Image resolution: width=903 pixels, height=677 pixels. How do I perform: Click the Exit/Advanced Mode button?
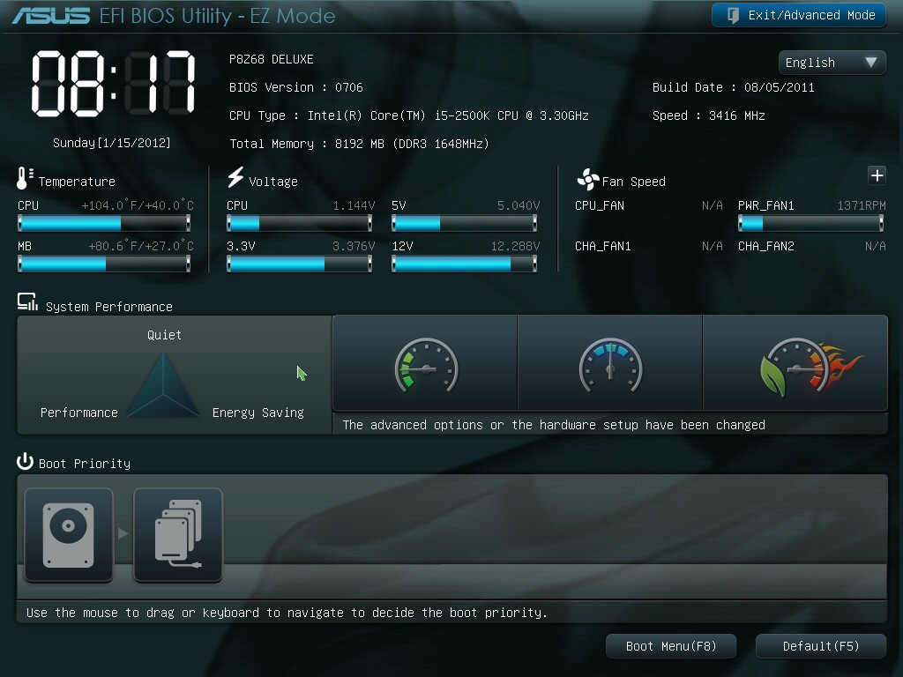(x=798, y=15)
